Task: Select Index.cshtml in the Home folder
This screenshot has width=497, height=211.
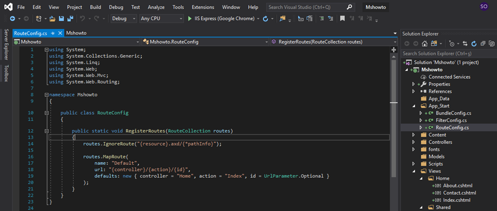Action: (x=456, y=200)
